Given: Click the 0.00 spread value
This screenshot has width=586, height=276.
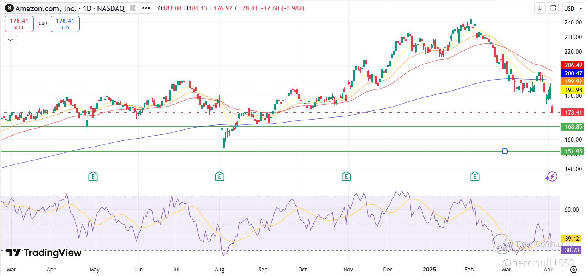Looking at the screenshot, I should click(x=42, y=24).
